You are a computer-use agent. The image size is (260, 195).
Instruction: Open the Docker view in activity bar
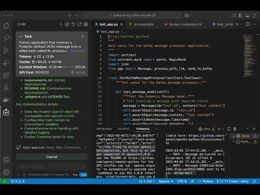point(6,100)
